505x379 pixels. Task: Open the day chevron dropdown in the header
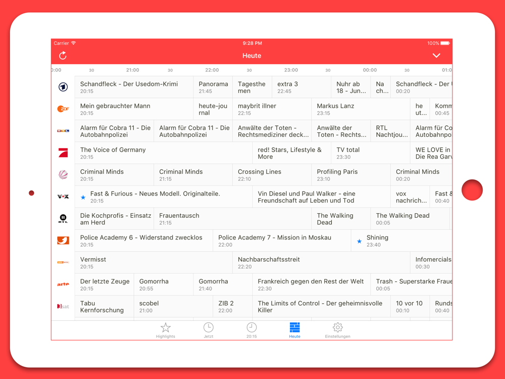[436, 56]
